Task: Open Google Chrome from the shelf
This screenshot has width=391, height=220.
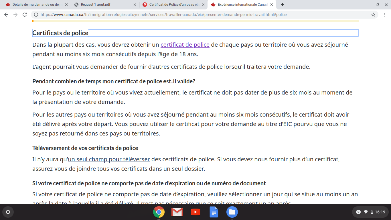Action: pyautogui.click(x=159, y=212)
